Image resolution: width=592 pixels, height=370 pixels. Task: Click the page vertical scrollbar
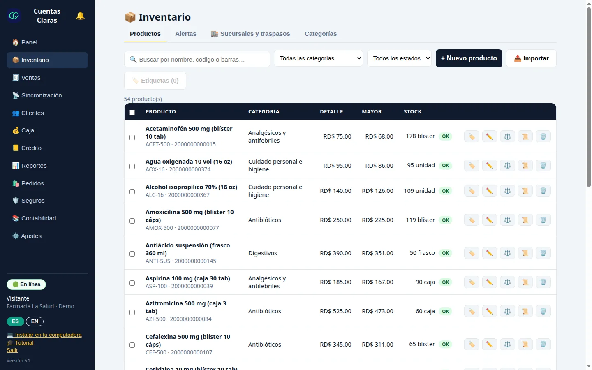pyautogui.click(x=589, y=97)
